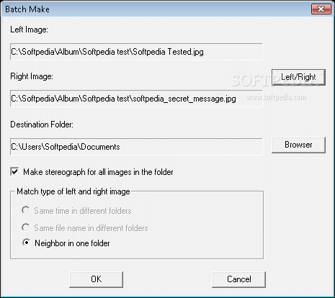The height and width of the screenshot is (298, 335).
Task: Dismiss the dialog with Cancel
Action: tap(239, 279)
